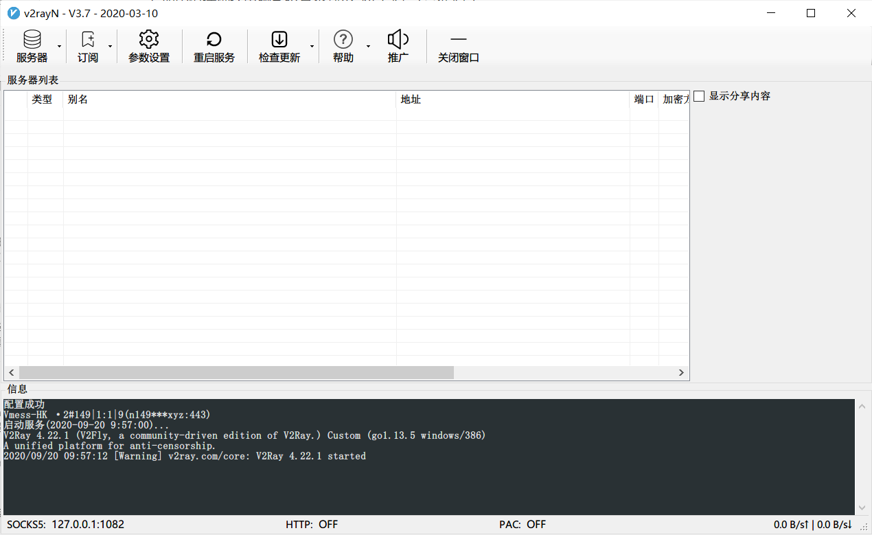Click the v2rayN app icon in title bar
The image size is (872, 535).
point(13,13)
